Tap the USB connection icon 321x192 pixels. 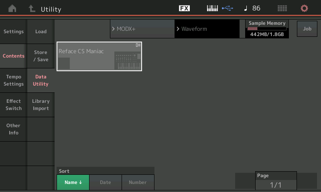[227, 8]
